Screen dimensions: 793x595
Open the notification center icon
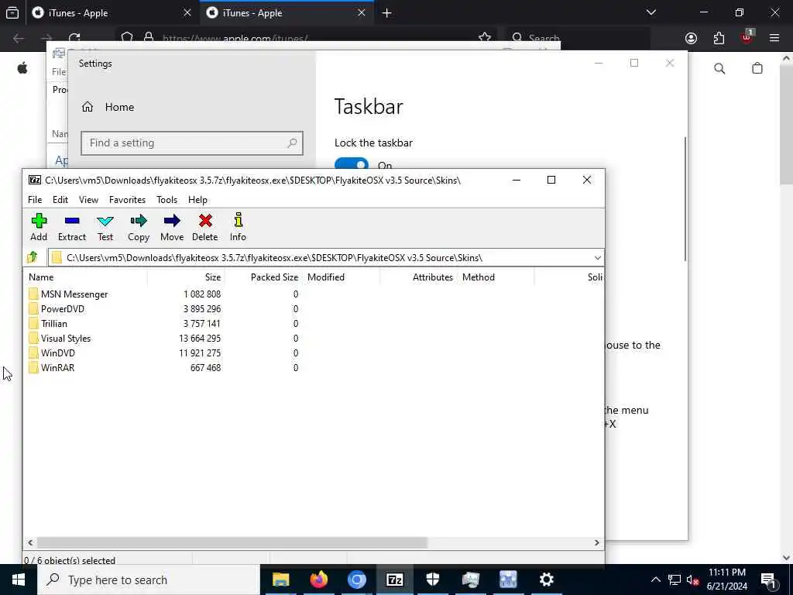[768, 580]
